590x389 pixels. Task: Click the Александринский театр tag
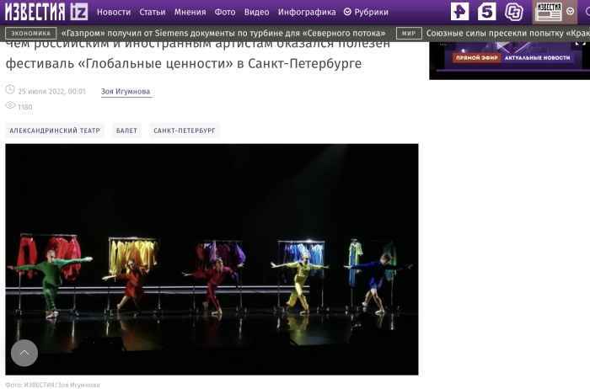[55, 131]
